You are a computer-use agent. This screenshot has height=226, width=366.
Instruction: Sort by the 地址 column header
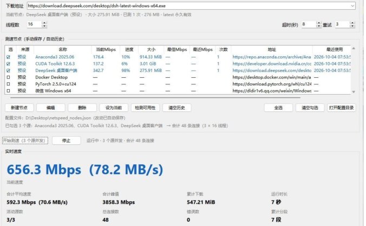pos(272,49)
